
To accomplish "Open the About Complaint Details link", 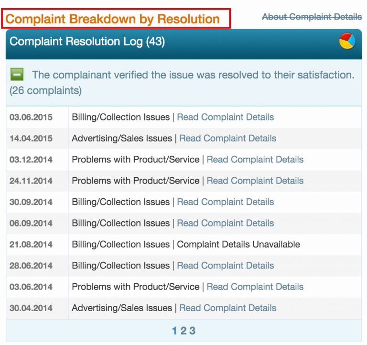I will click(x=312, y=17).
